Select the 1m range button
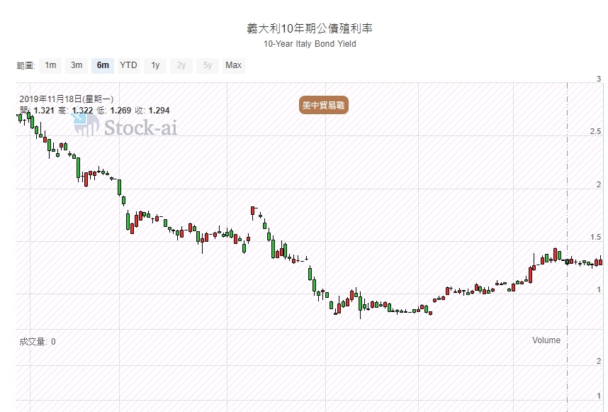608x412 pixels. (x=50, y=65)
